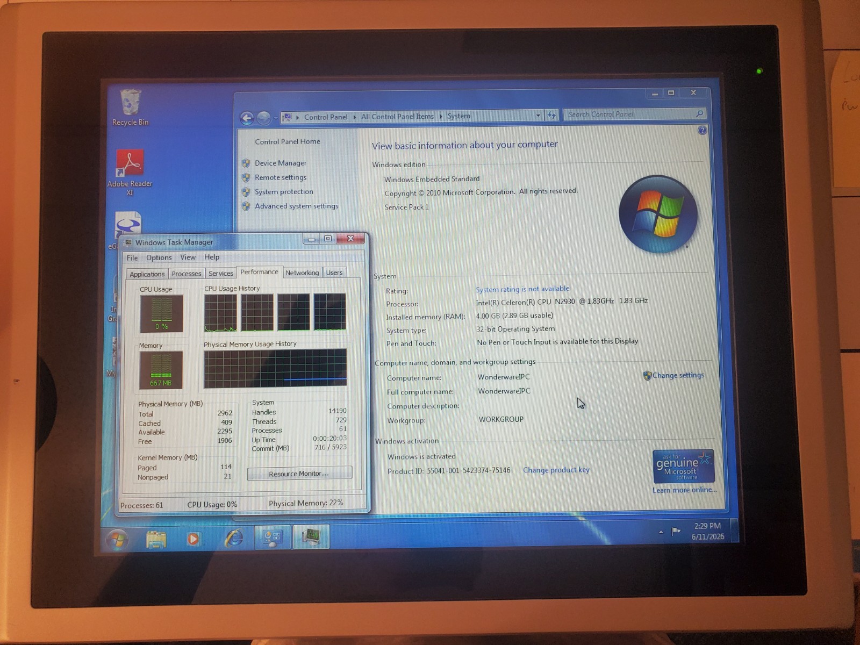Click the Commit value 716 / 5923
The height and width of the screenshot is (645, 860).
point(331,447)
